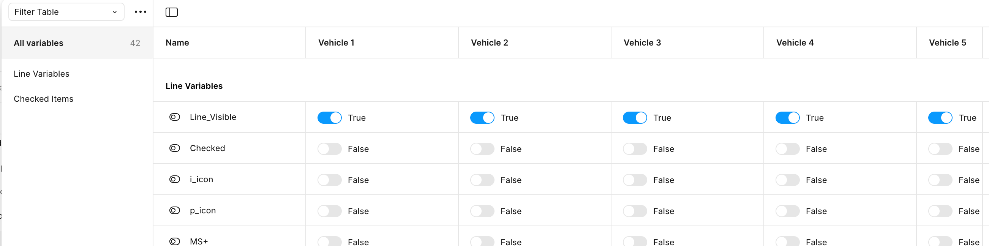Switch off Line_Visible toggle for Vehicle 5

[940, 118]
